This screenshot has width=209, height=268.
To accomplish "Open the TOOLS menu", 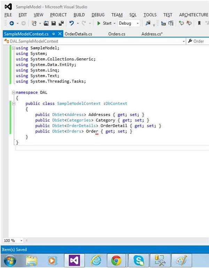I will 150,15.
